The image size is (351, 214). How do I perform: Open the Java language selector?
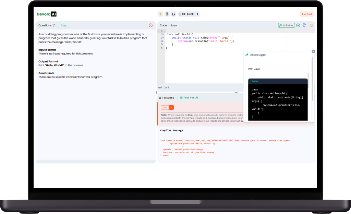[x=174, y=25]
